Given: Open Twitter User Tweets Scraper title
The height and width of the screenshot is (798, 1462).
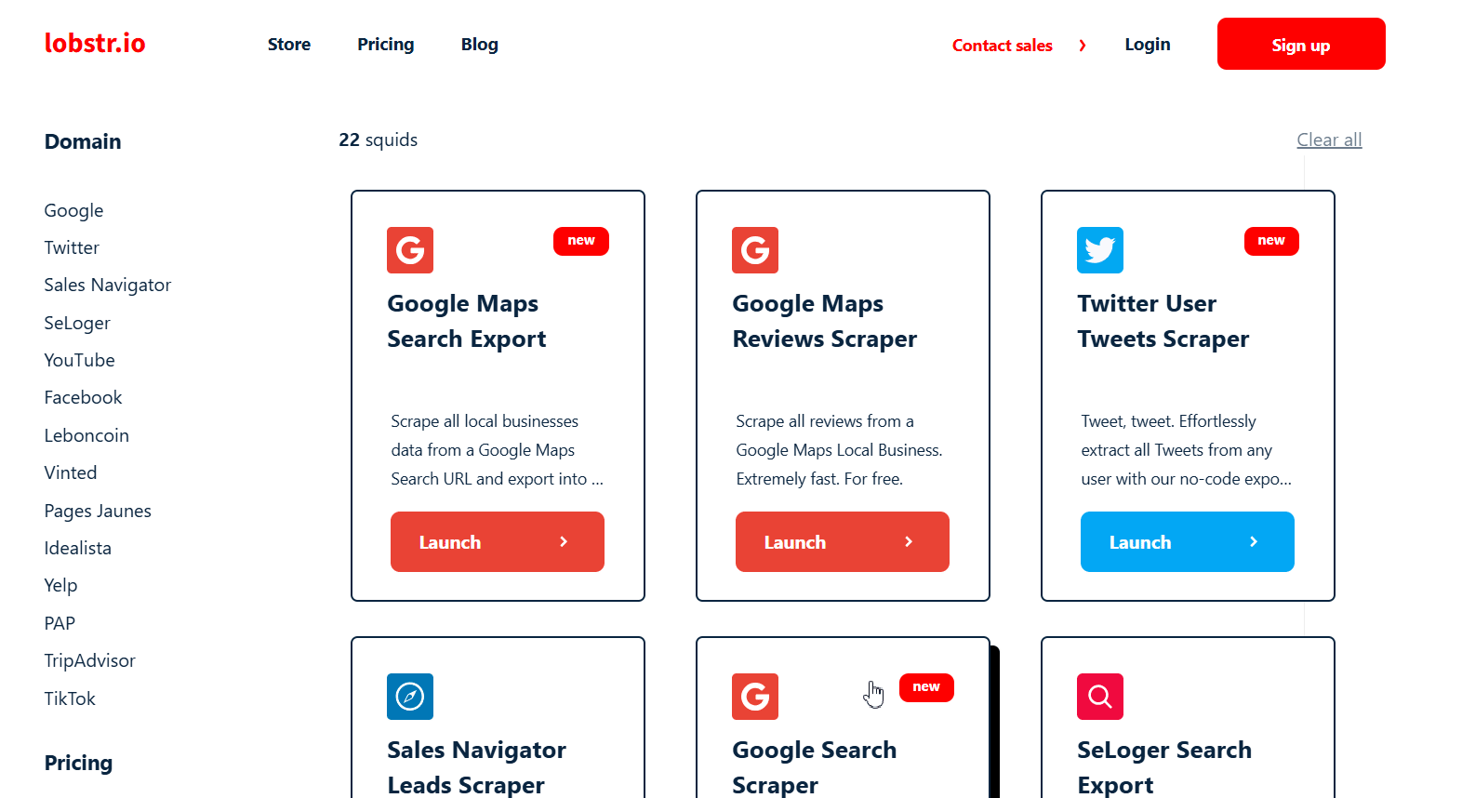Looking at the screenshot, I should [1163, 322].
